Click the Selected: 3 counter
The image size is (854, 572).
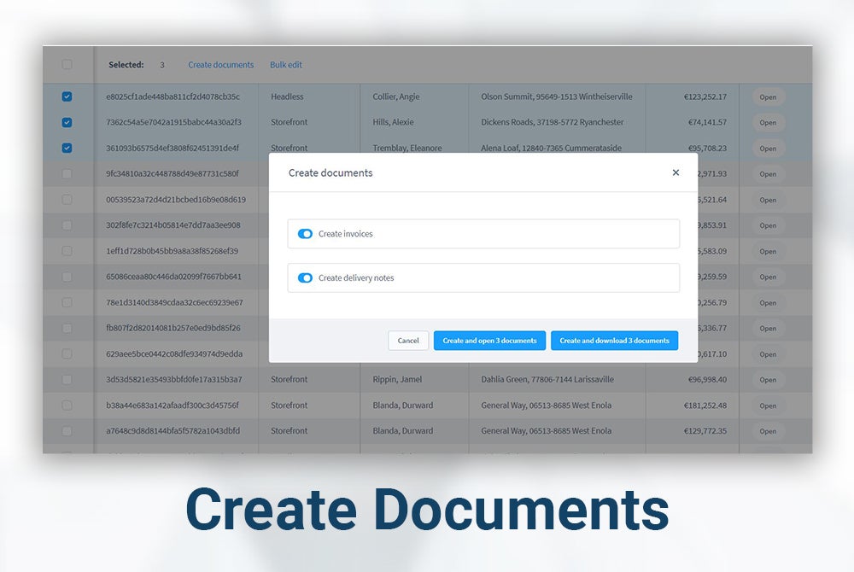[x=136, y=65]
